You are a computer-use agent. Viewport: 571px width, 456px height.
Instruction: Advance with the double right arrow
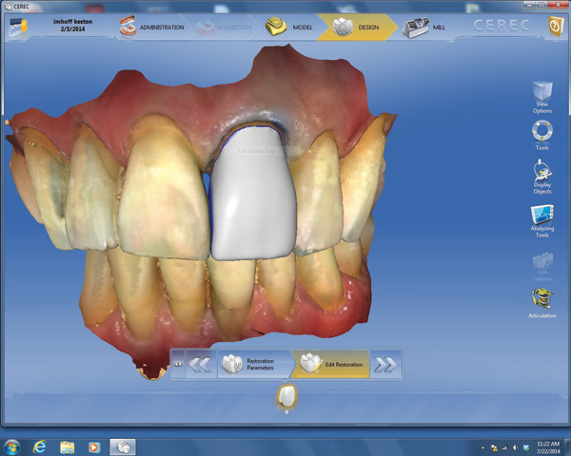point(384,364)
